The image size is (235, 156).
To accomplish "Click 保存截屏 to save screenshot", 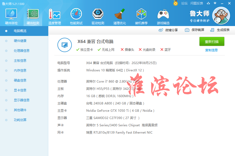I will pos(198,30).
